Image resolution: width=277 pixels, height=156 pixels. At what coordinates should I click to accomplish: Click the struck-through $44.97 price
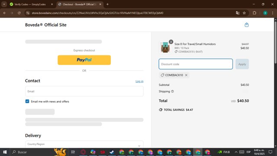point(245,44)
